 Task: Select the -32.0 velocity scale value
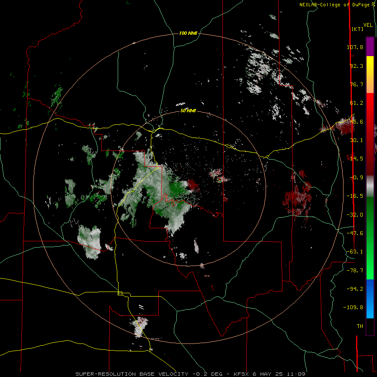click(355, 215)
